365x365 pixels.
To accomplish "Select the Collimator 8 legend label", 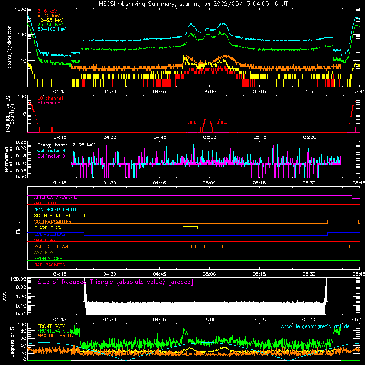I will tap(51, 151).
